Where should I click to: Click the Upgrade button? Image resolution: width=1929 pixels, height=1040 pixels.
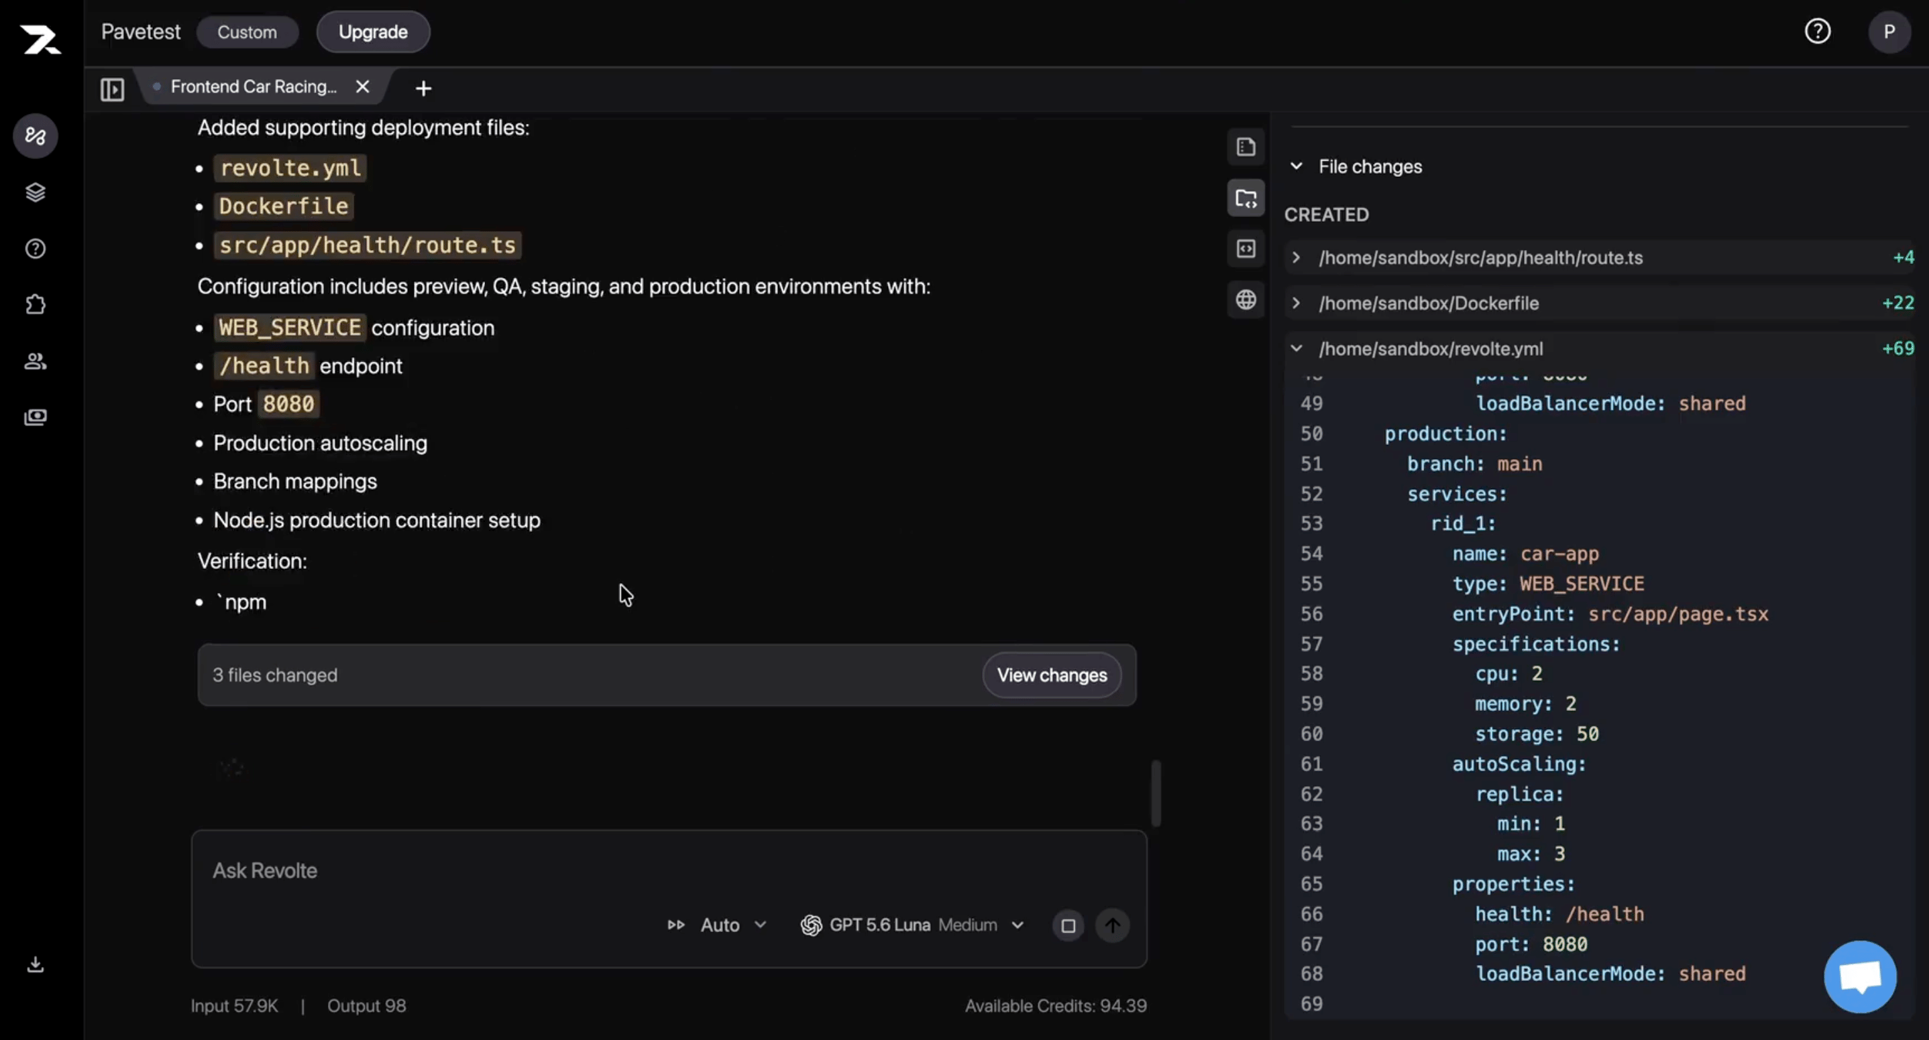pos(373,32)
